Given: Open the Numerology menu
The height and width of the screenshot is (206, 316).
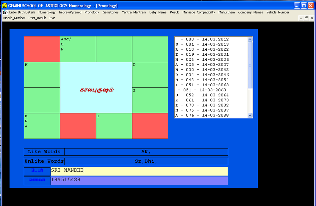Looking at the screenshot, I should (47, 12).
